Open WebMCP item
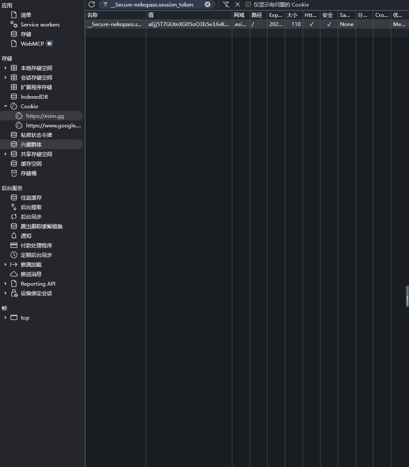 pyautogui.click(x=32, y=43)
